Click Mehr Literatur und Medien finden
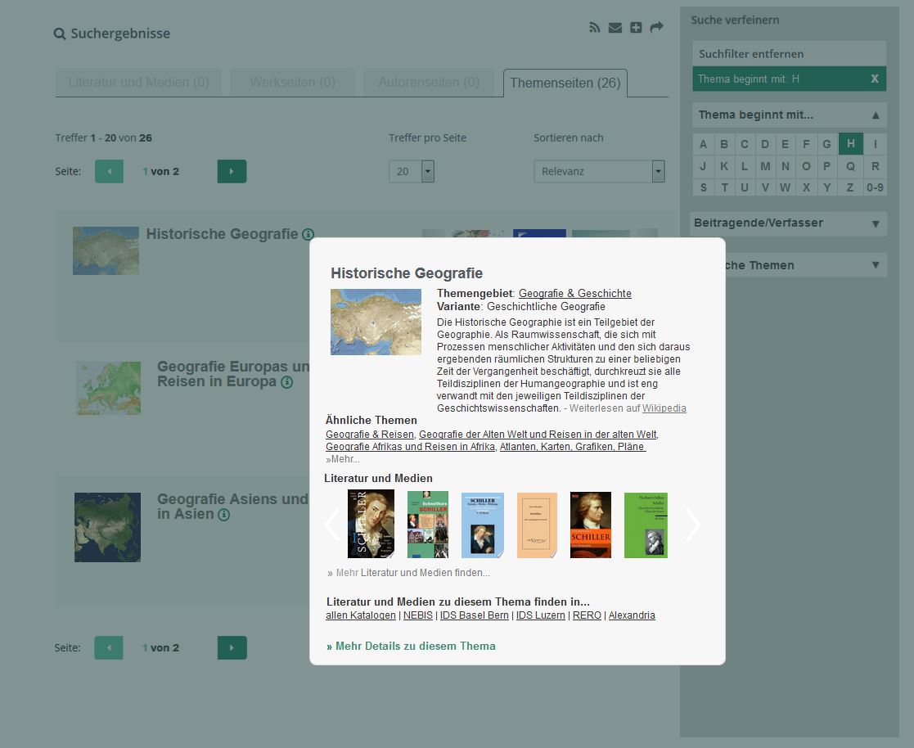The image size is (914, 748). point(409,573)
